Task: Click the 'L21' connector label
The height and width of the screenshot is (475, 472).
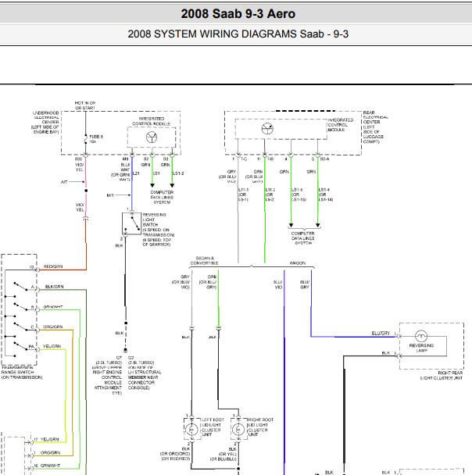Action: tap(136, 173)
